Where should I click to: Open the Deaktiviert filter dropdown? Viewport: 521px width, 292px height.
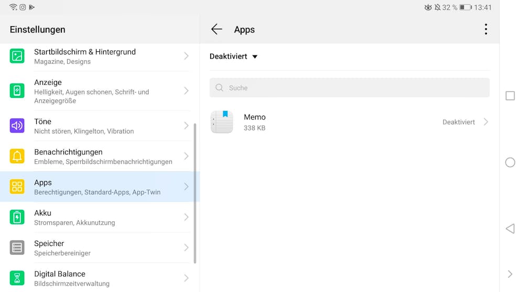coord(234,57)
